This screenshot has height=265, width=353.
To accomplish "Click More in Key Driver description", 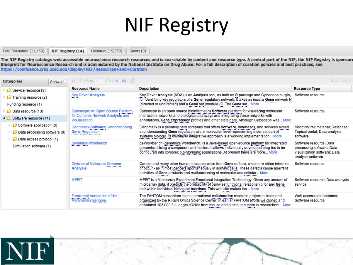I will coord(255,104).
